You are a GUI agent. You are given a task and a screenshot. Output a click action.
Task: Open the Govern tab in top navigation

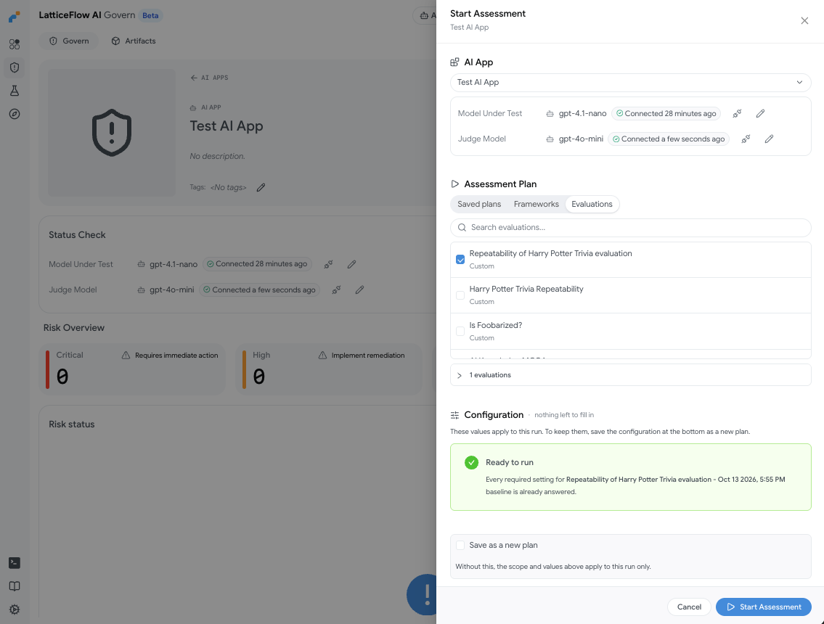pos(69,41)
